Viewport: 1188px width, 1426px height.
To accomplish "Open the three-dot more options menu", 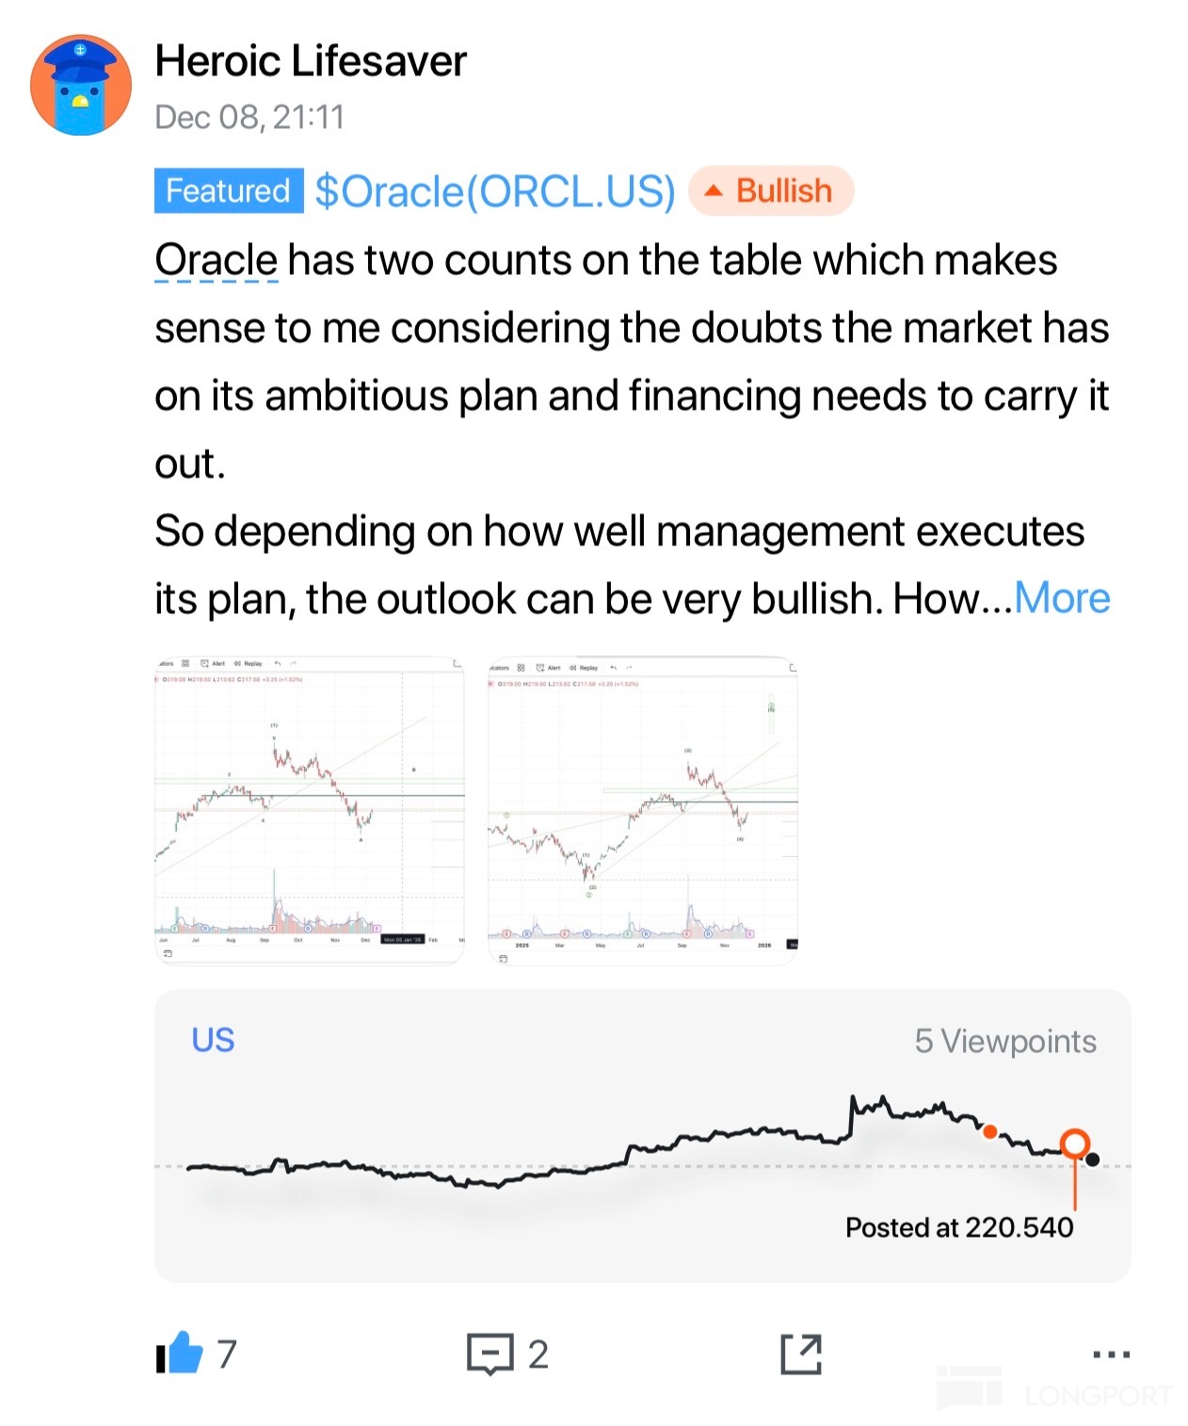I will pos(1111,1354).
